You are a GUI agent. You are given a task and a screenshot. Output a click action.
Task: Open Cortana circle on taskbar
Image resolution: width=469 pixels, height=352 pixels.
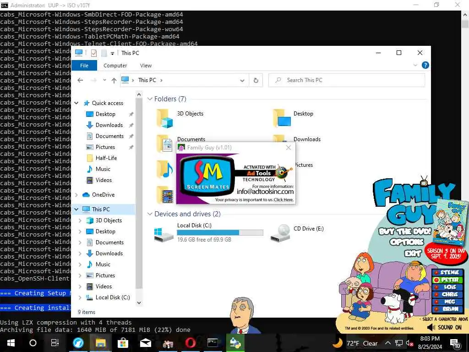[x=33, y=343]
